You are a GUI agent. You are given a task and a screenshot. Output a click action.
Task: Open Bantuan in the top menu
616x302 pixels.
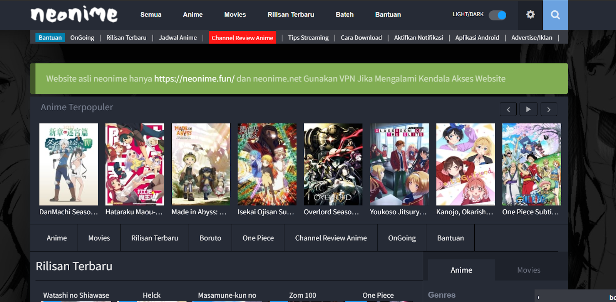(388, 15)
